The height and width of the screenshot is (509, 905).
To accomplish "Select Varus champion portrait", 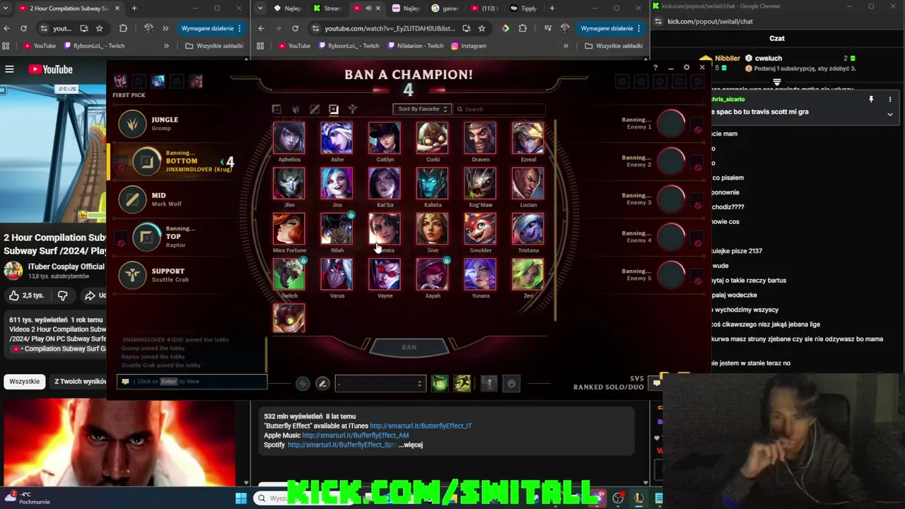I will (337, 274).
